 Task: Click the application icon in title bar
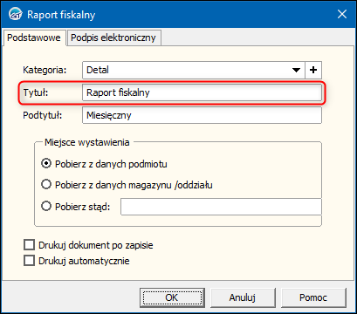[x=15, y=15]
